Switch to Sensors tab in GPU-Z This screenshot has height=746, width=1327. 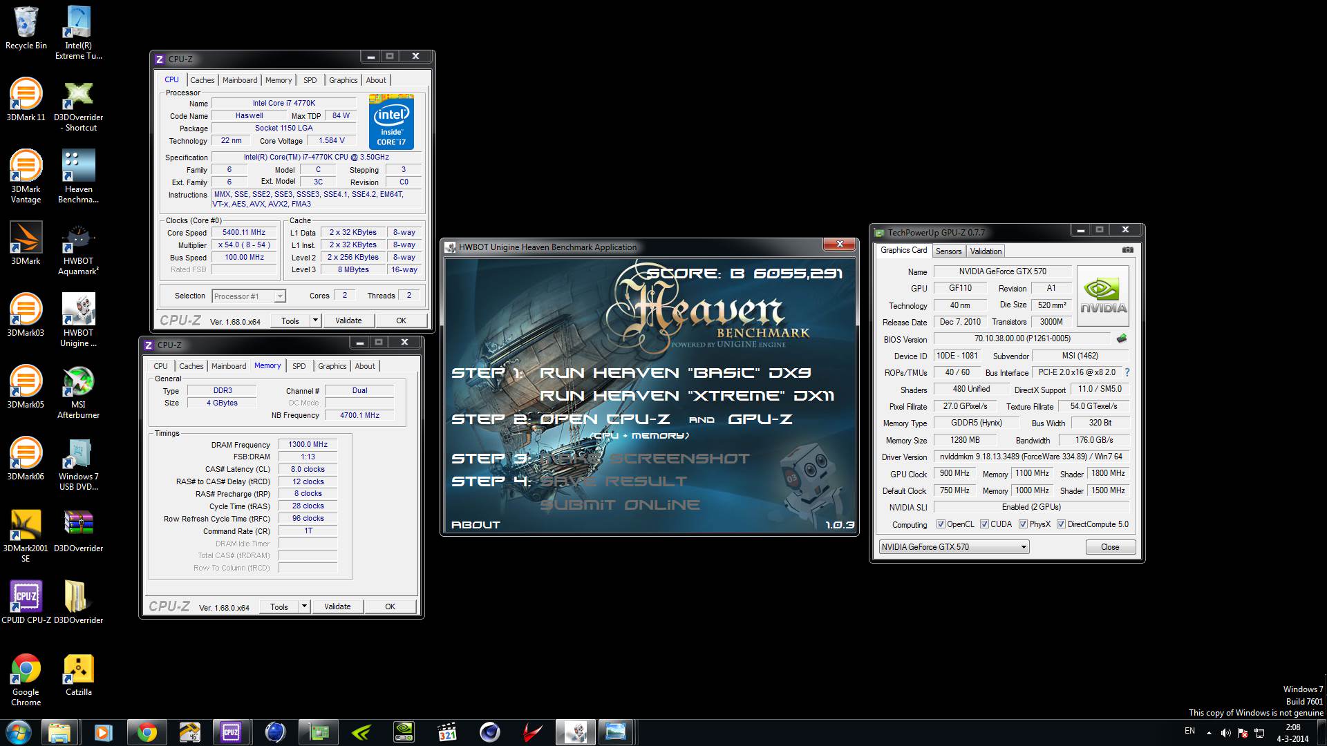(x=948, y=251)
